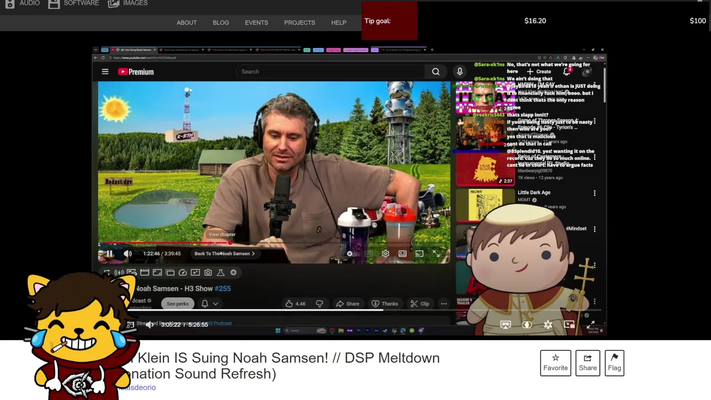Focus the YouTube Search field
The image size is (711, 400).
(331, 72)
